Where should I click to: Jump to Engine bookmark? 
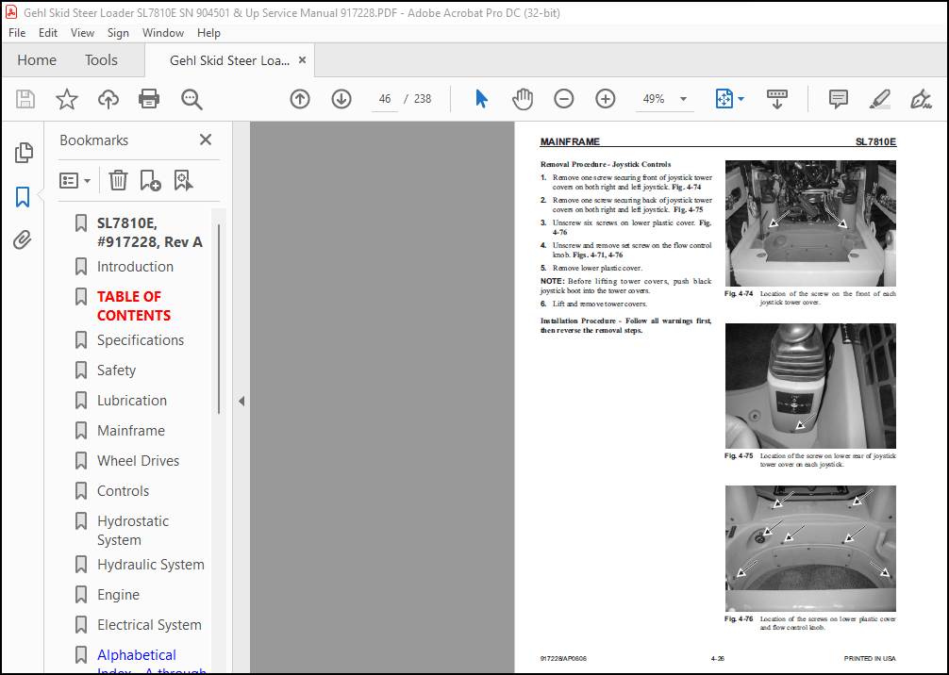118,595
